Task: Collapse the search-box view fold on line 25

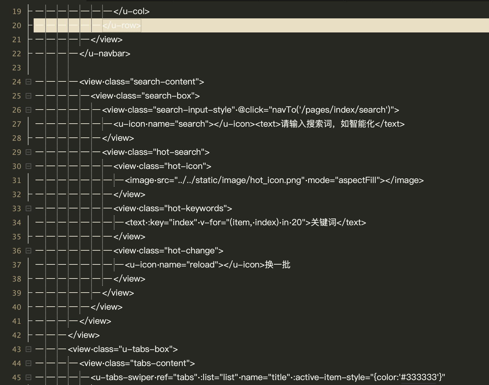Action: (28, 96)
